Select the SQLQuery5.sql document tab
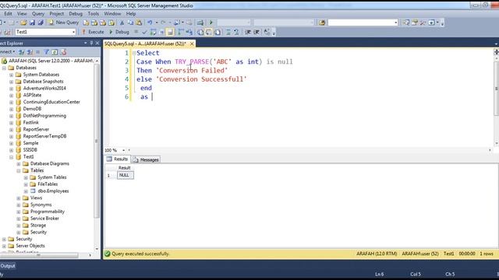 pyautogui.click(x=146, y=44)
